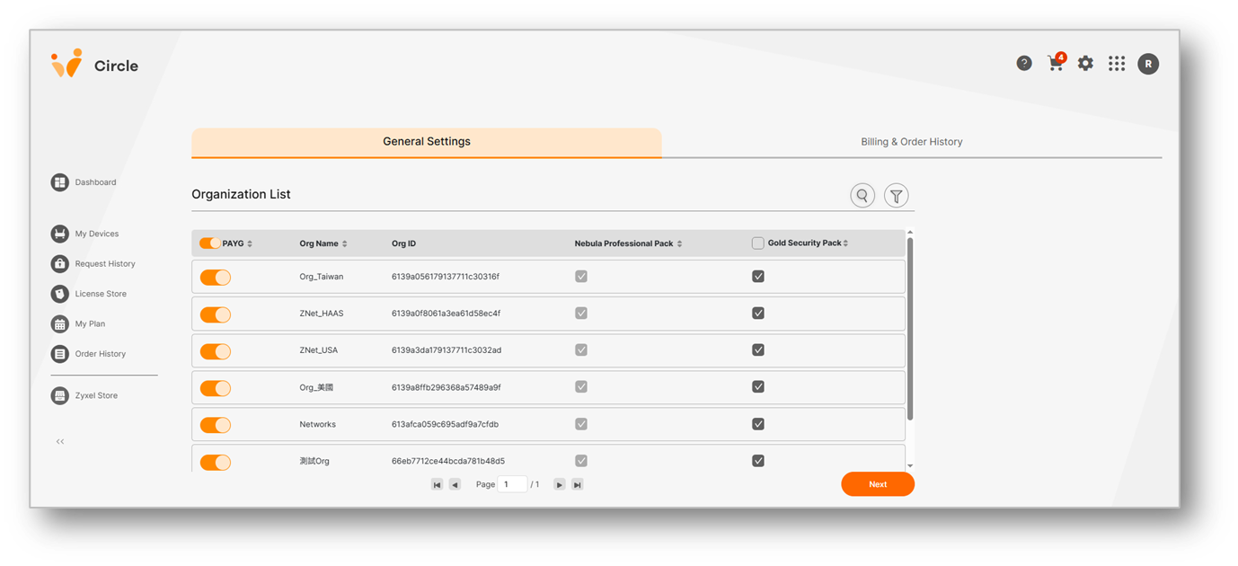Click the Circle logo

pyautogui.click(x=94, y=65)
